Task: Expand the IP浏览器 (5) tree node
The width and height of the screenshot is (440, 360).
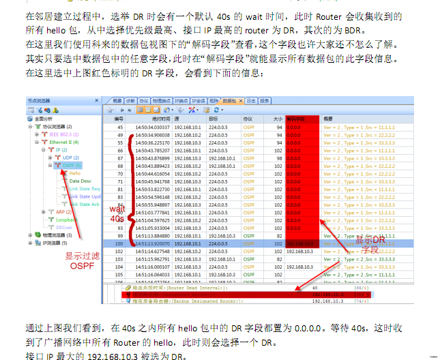Action: coord(30,243)
